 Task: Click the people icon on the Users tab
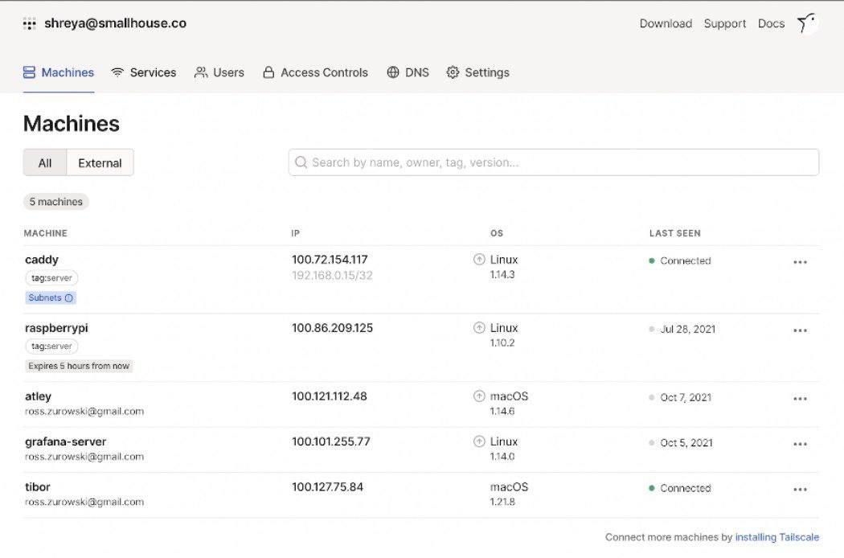(199, 72)
